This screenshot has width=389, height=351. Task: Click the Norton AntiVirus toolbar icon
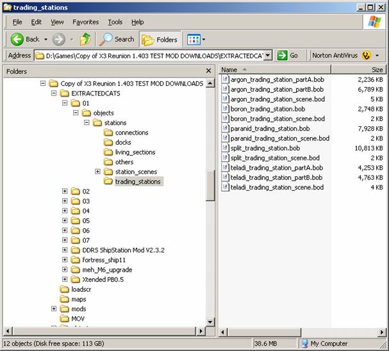coord(367,56)
